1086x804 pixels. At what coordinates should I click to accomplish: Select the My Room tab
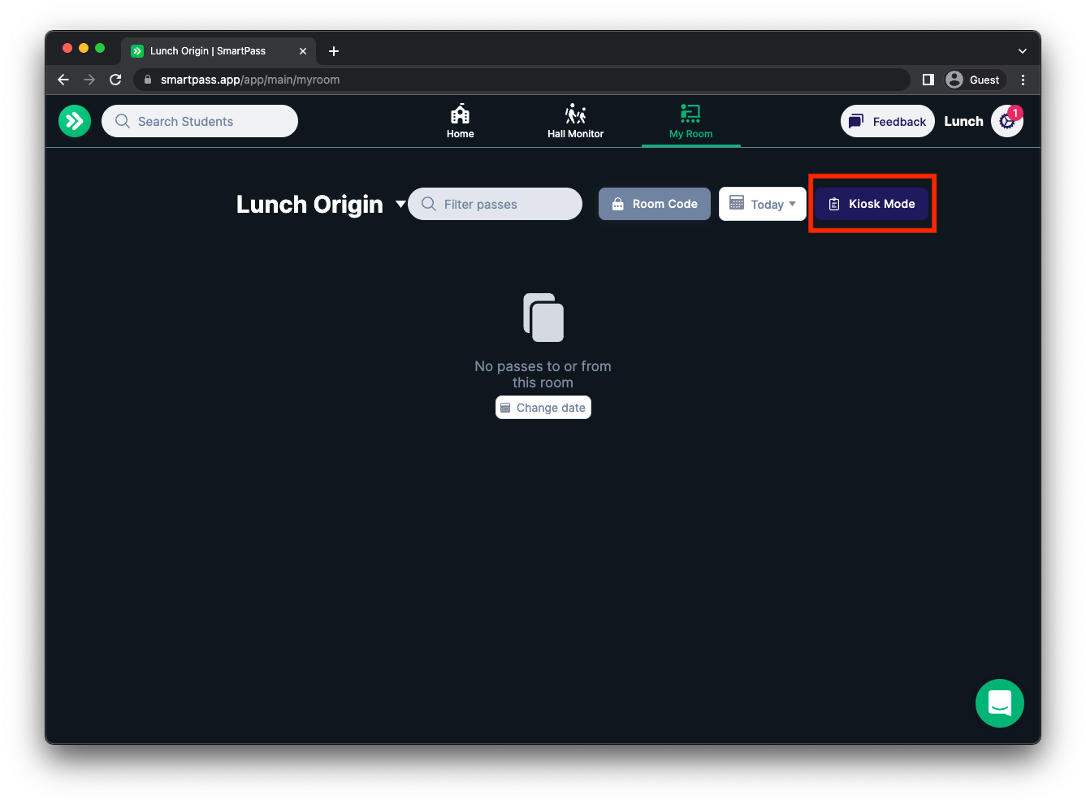point(690,122)
